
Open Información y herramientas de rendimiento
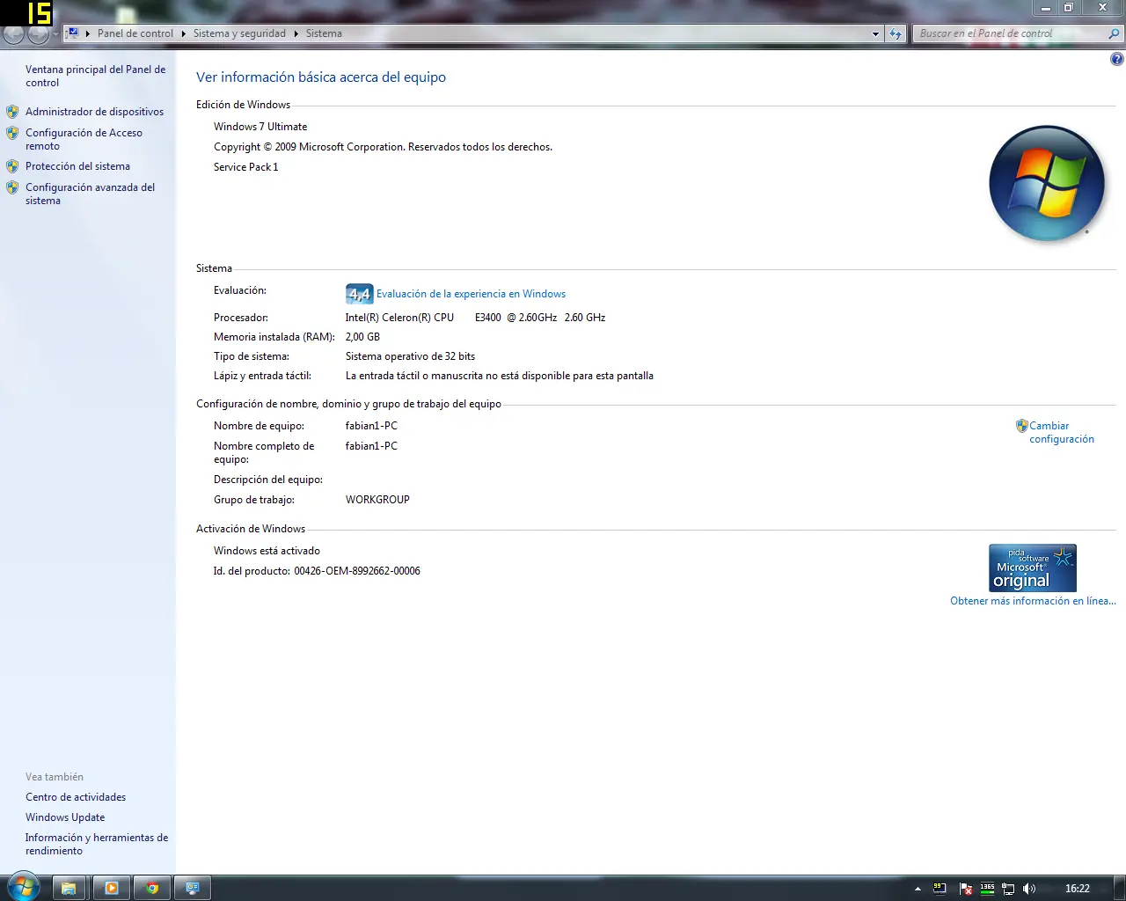97,844
